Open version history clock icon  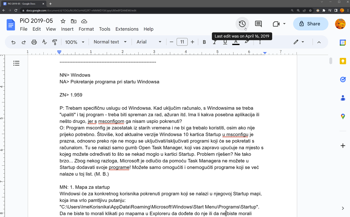[x=242, y=24]
